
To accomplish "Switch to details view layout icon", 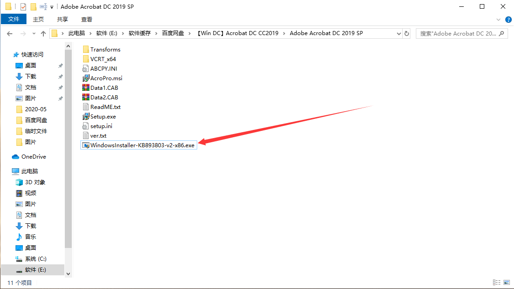I will (497, 283).
